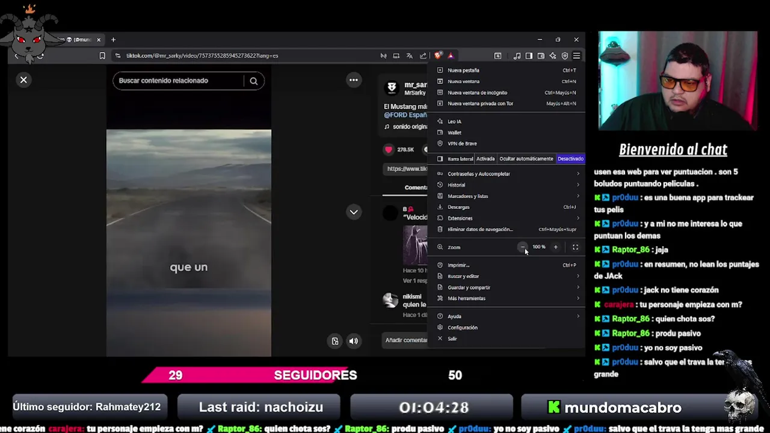The height and width of the screenshot is (433, 770).
Task: Click the comment image thumbnail
Action: point(415,245)
